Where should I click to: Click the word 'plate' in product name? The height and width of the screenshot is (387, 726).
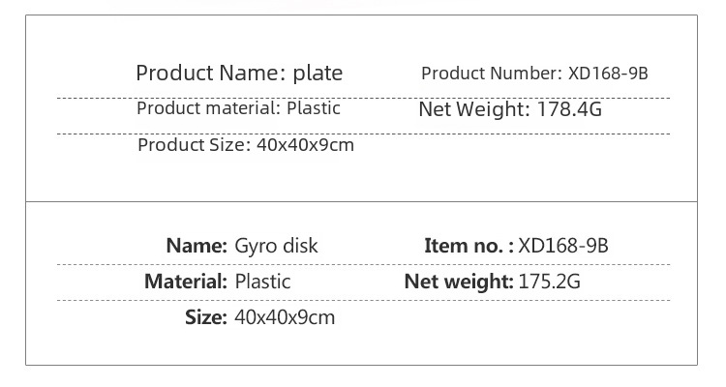318,74
